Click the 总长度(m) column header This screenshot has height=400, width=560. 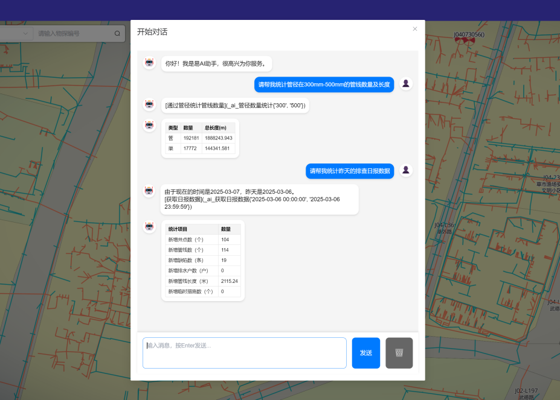point(215,128)
